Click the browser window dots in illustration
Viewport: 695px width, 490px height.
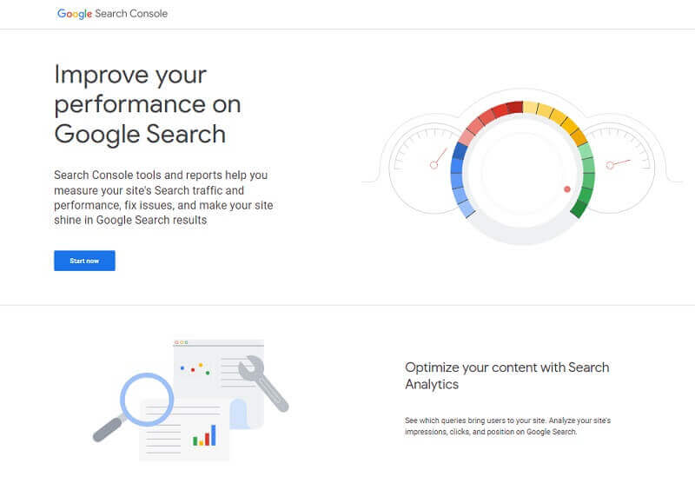182,342
